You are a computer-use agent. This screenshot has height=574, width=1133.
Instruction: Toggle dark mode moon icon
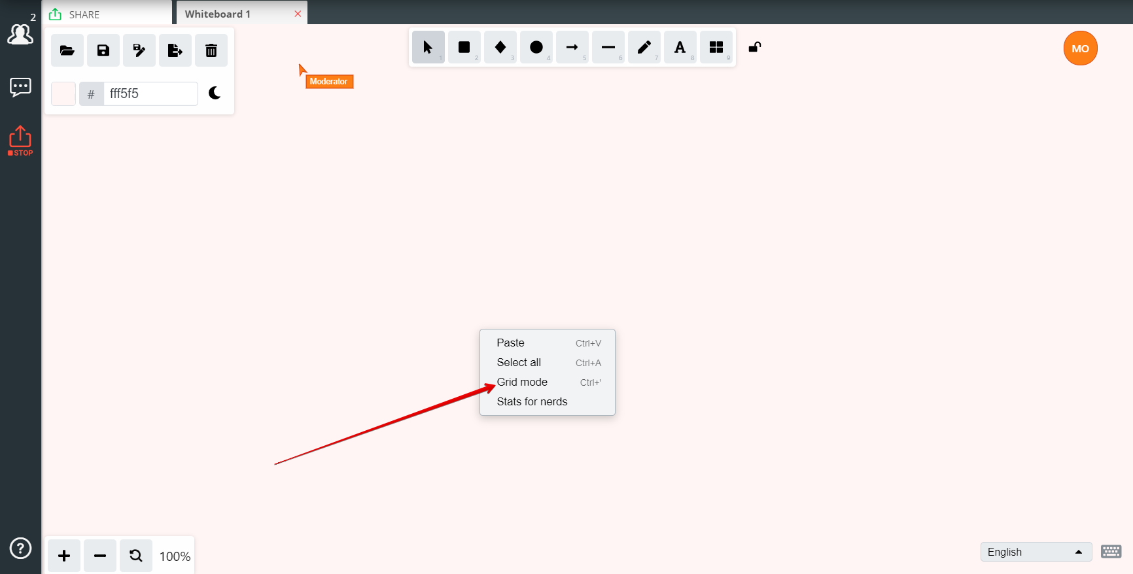(x=215, y=93)
